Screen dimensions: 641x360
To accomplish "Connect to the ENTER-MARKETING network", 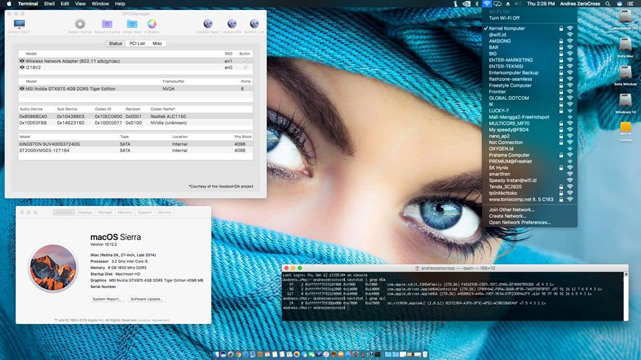I will tap(529, 60).
